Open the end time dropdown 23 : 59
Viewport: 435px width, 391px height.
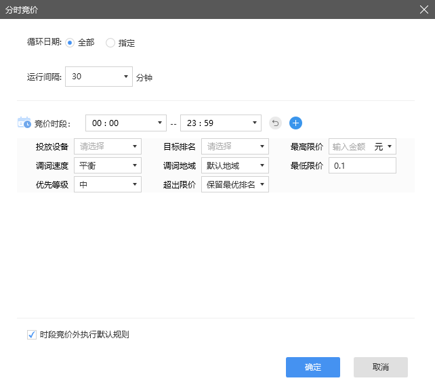point(221,123)
